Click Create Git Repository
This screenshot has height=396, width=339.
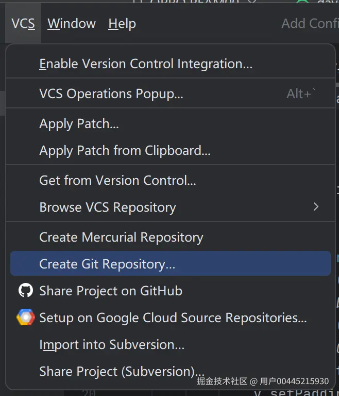pos(107,264)
